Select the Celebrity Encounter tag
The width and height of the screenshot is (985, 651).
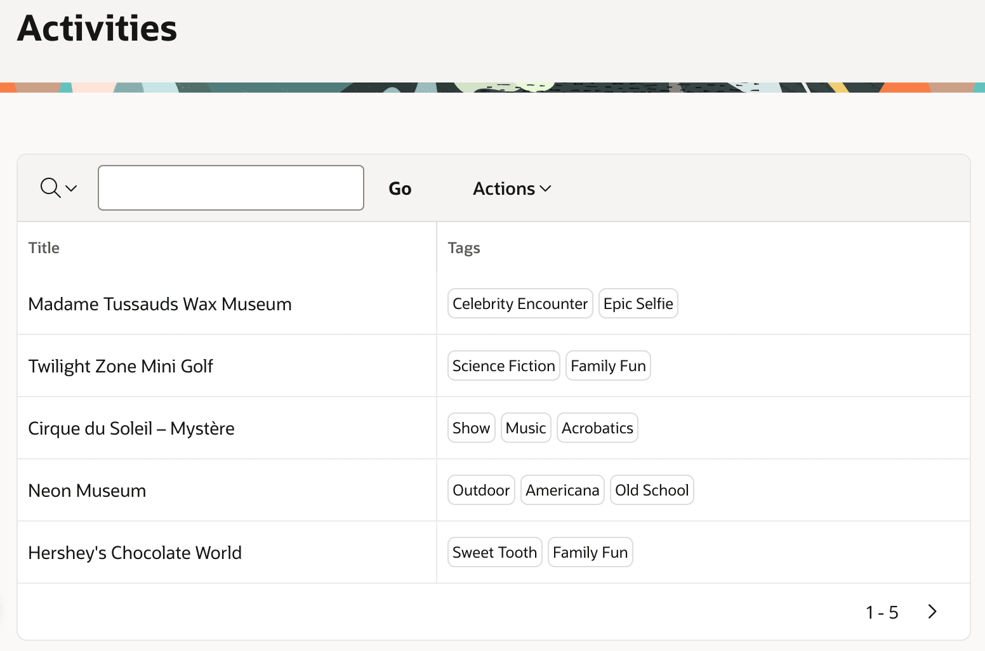pyautogui.click(x=520, y=303)
